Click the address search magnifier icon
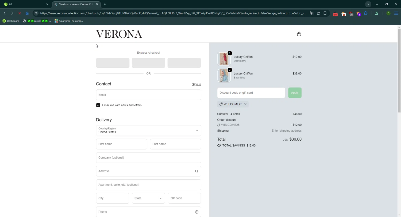The image size is (401, 217). [196, 171]
